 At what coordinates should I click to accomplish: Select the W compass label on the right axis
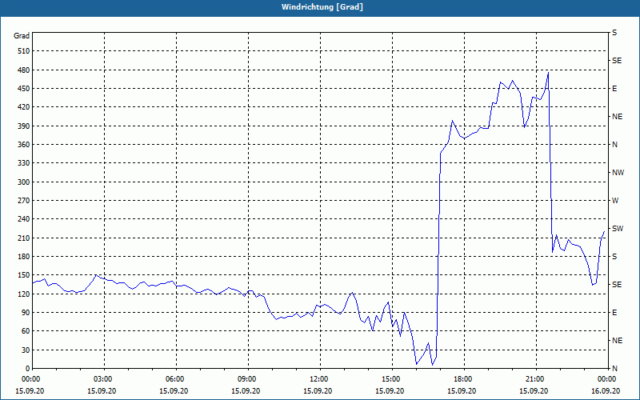[615, 201]
